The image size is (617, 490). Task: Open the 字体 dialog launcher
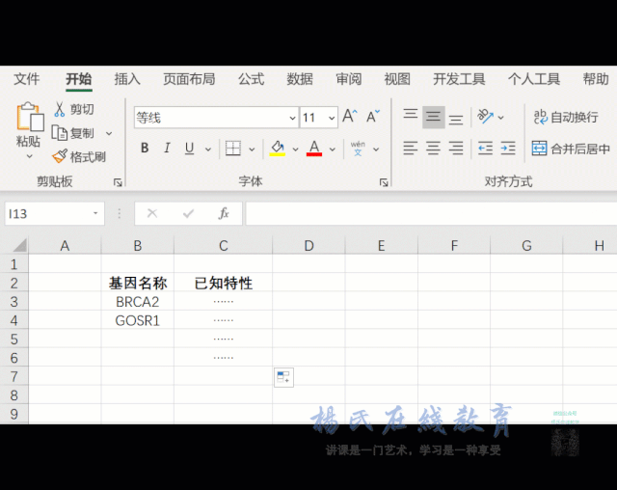(x=384, y=182)
